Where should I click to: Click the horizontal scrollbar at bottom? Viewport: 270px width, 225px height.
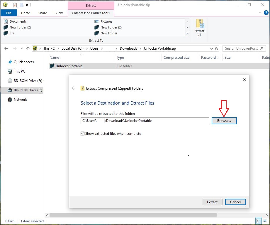pyautogui.click(x=132, y=215)
